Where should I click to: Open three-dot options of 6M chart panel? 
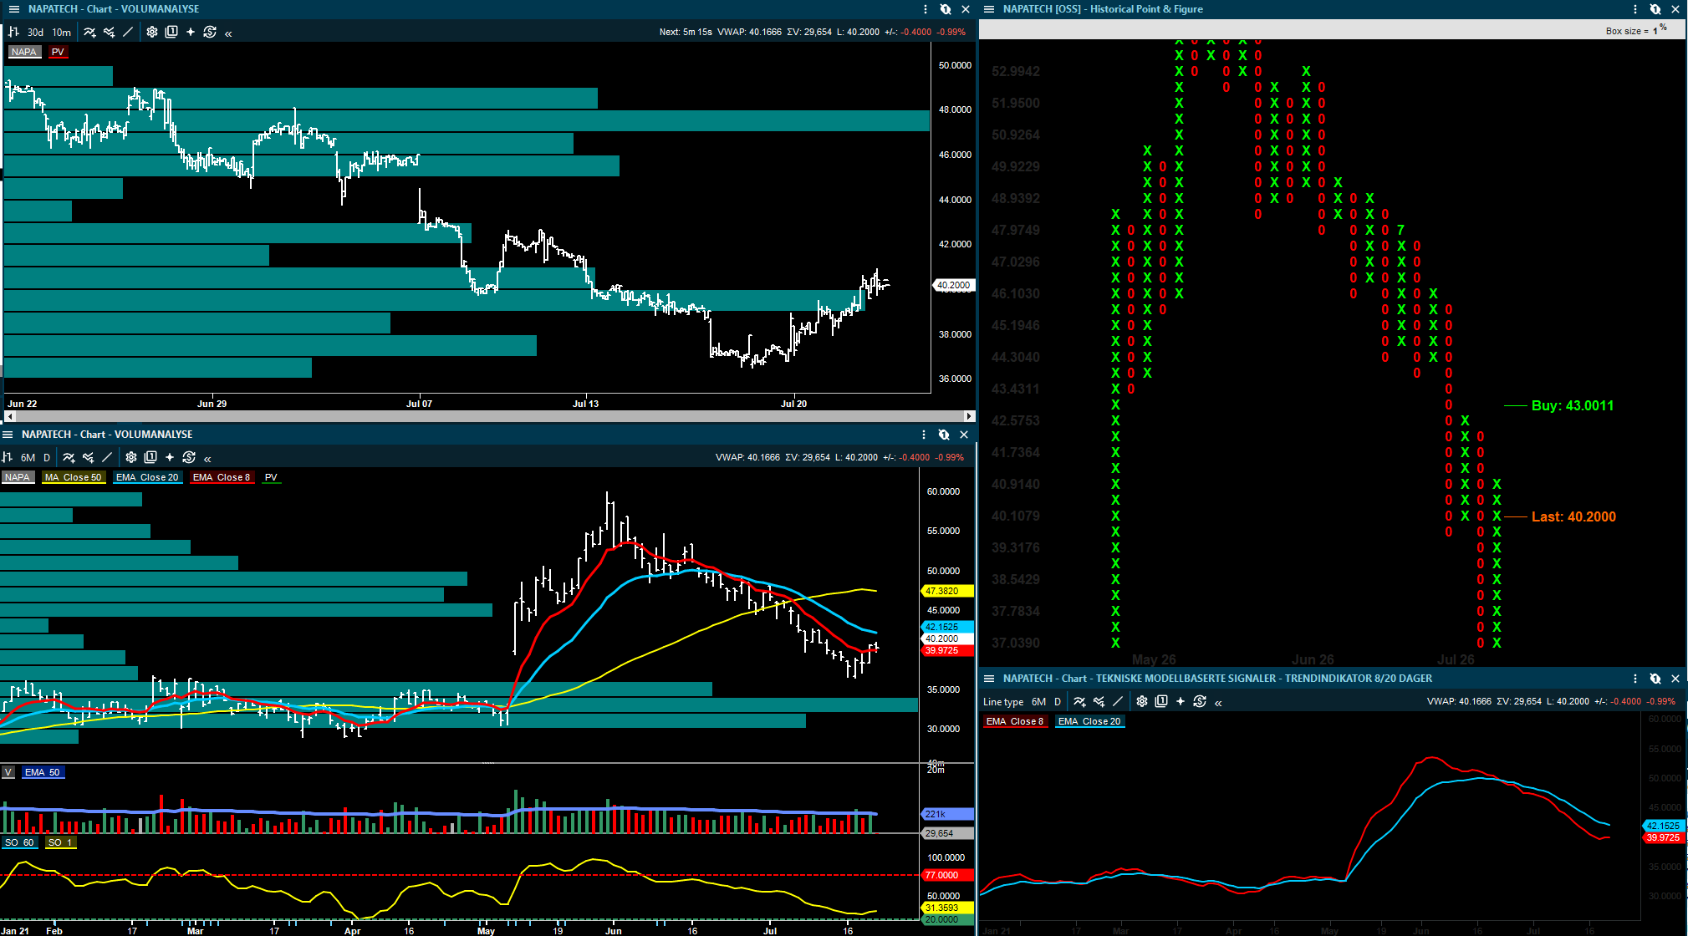tap(924, 435)
